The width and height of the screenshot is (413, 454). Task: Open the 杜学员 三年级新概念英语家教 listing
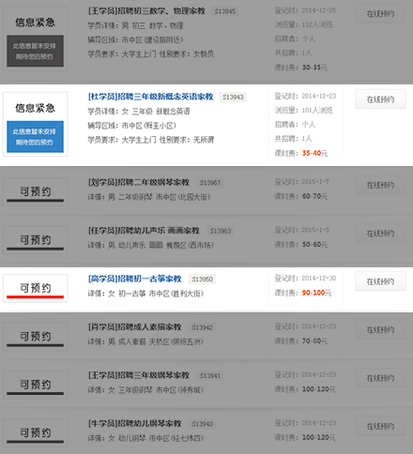pyautogui.click(x=150, y=97)
